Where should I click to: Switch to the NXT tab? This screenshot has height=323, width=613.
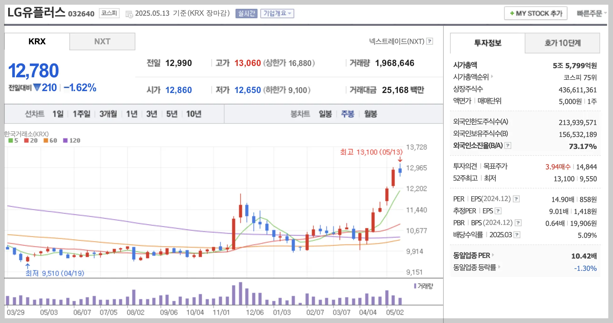click(x=102, y=41)
